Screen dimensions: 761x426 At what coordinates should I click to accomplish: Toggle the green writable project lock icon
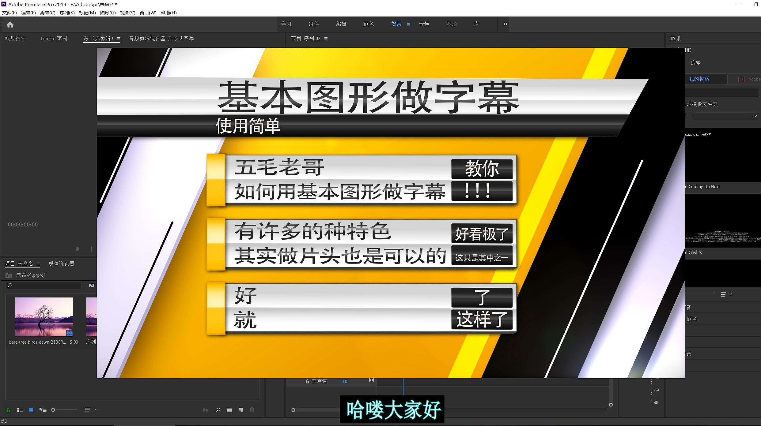[8, 410]
